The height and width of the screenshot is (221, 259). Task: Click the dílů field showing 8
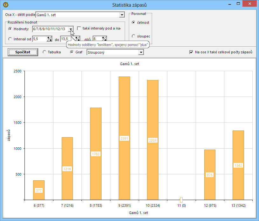click(97, 39)
